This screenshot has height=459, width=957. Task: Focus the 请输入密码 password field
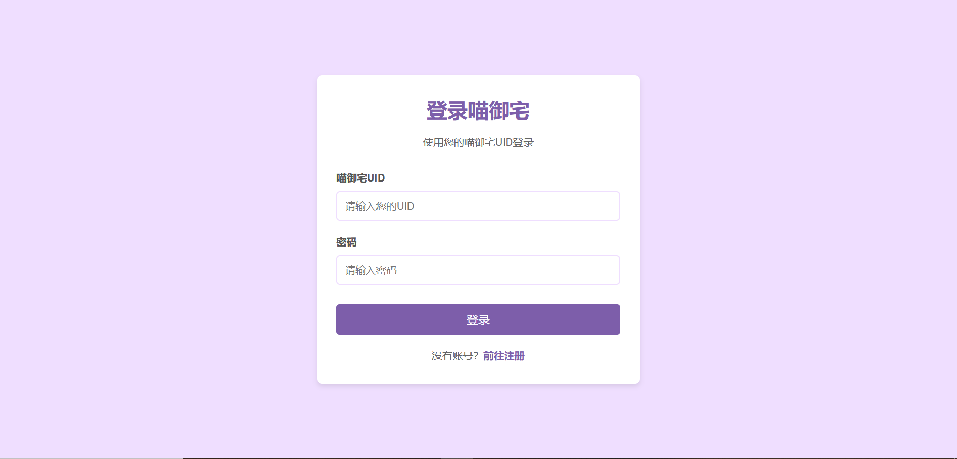pyautogui.click(x=478, y=270)
